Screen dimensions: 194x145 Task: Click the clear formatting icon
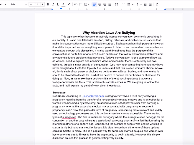pyautogui.click(x=157, y=4)
